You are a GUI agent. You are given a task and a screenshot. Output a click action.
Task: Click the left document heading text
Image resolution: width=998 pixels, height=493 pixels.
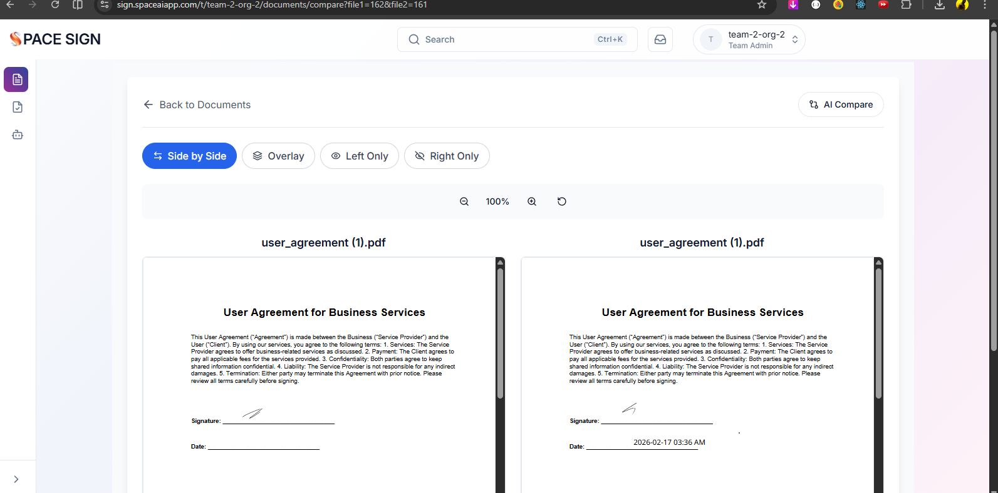coord(325,312)
